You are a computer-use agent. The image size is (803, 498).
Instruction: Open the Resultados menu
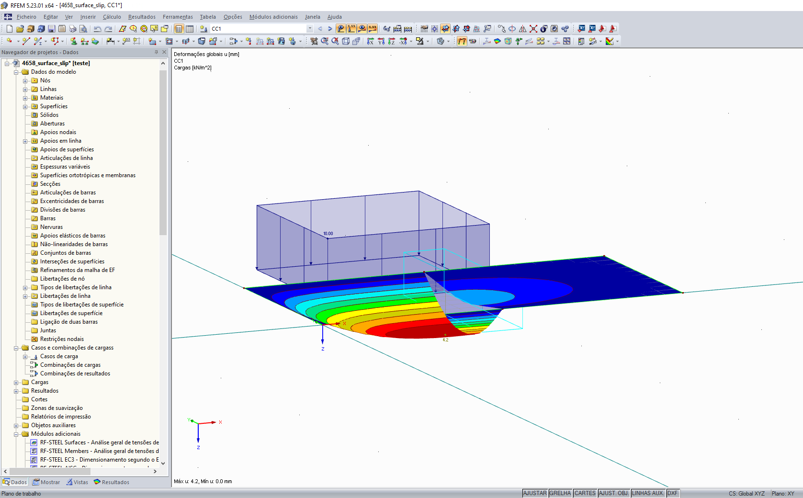[142, 17]
